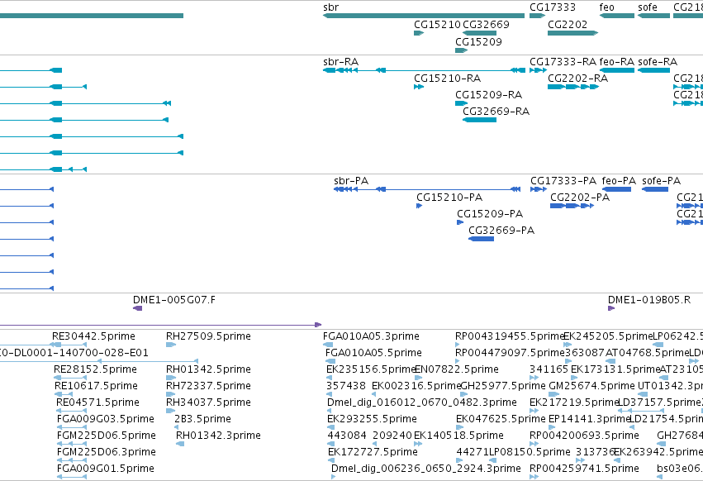Click the RE04571.5prime EST label
The height and width of the screenshot is (481, 703).
(97, 403)
